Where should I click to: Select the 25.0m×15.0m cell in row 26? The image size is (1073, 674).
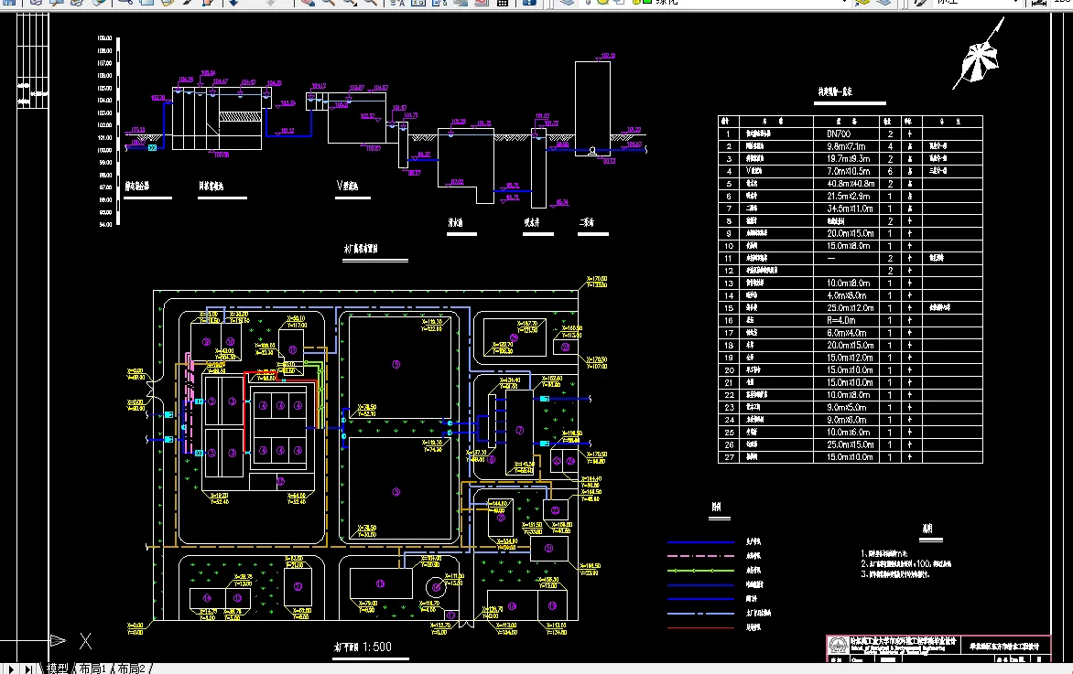coord(847,444)
